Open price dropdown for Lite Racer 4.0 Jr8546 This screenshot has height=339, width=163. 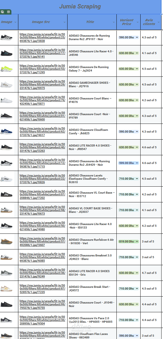pos(137,53)
